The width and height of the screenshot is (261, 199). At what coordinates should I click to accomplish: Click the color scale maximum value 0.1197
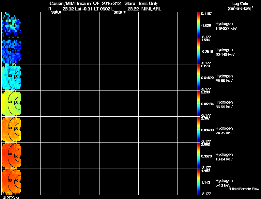(207, 14)
